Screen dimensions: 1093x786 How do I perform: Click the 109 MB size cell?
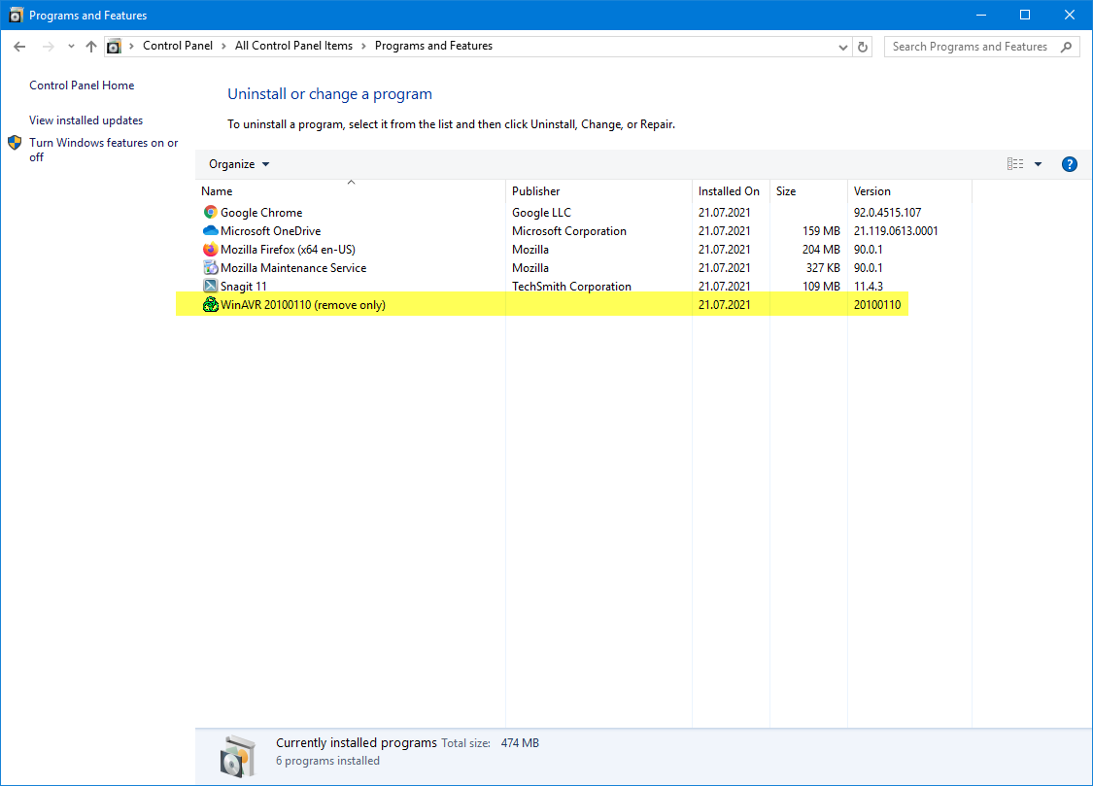pyautogui.click(x=821, y=287)
